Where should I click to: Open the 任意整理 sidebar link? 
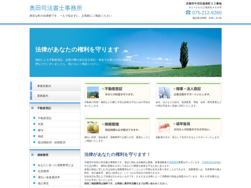[43, 171]
